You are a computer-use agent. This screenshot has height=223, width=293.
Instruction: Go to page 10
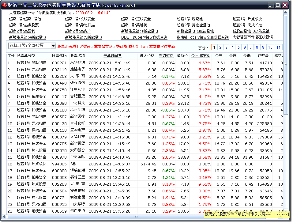coord(270,47)
